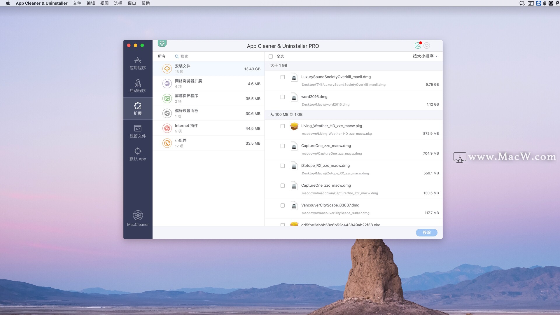Screen dimensions: 560x315
Task: Click path Desktop/Macw/iZotope_RX_zzc_macw.dmg
Action: click(x=335, y=173)
